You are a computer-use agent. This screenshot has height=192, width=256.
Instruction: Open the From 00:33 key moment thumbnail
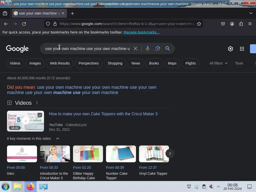click(55, 154)
